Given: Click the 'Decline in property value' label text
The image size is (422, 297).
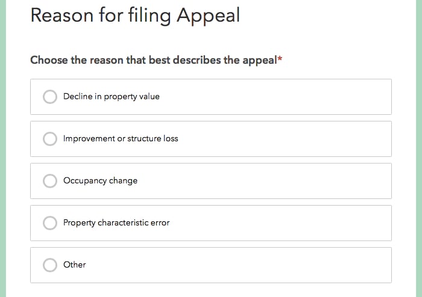Looking at the screenshot, I should pyautogui.click(x=111, y=96).
